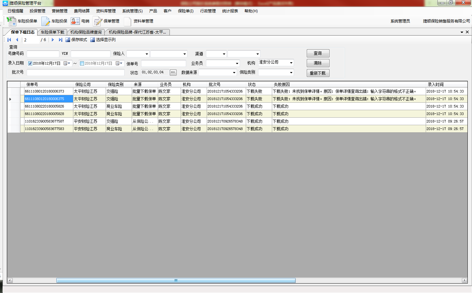Screen dimensions: 472x293
Task: Go to the previous page of records
Action: [17, 40]
